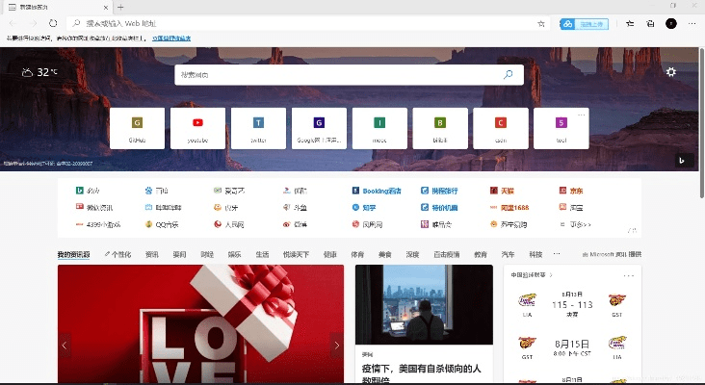The image size is (705, 385).
Task: Show previous slide in LOVE carousel
Action: [x=65, y=346]
